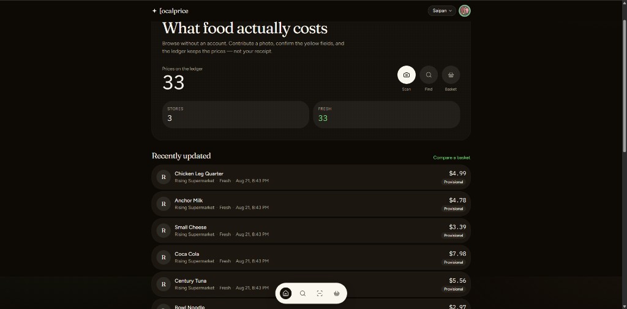Select the search icon in bottom navigation
This screenshot has width=627, height=309.
click(302, 294)
